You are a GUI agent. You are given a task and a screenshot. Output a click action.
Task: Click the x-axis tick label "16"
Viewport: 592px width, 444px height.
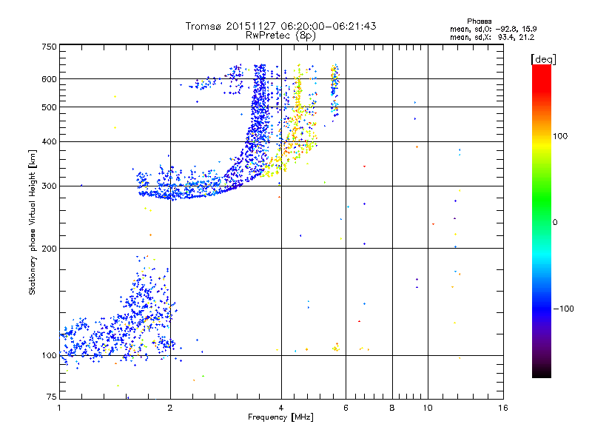coord(503,408)
